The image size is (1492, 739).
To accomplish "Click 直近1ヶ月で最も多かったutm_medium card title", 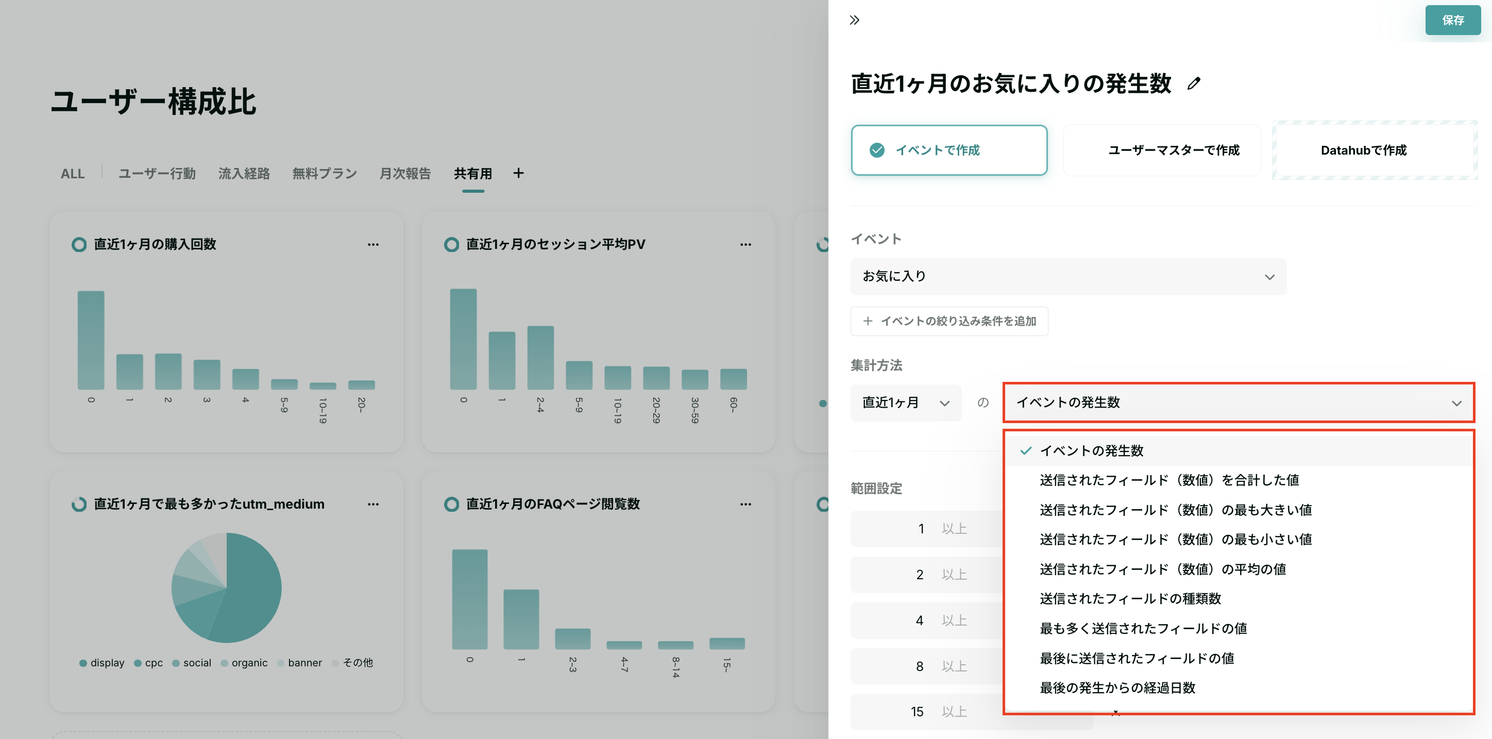I will coord(209,504).
